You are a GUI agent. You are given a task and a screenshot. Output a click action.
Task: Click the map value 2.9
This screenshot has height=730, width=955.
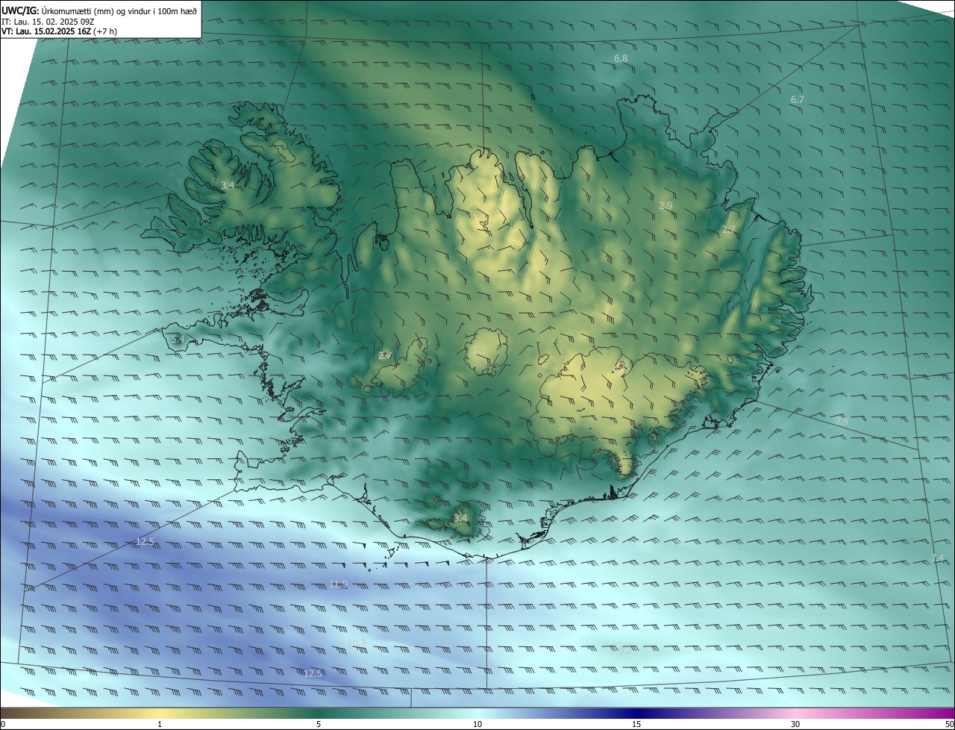[x=666, y=205]
